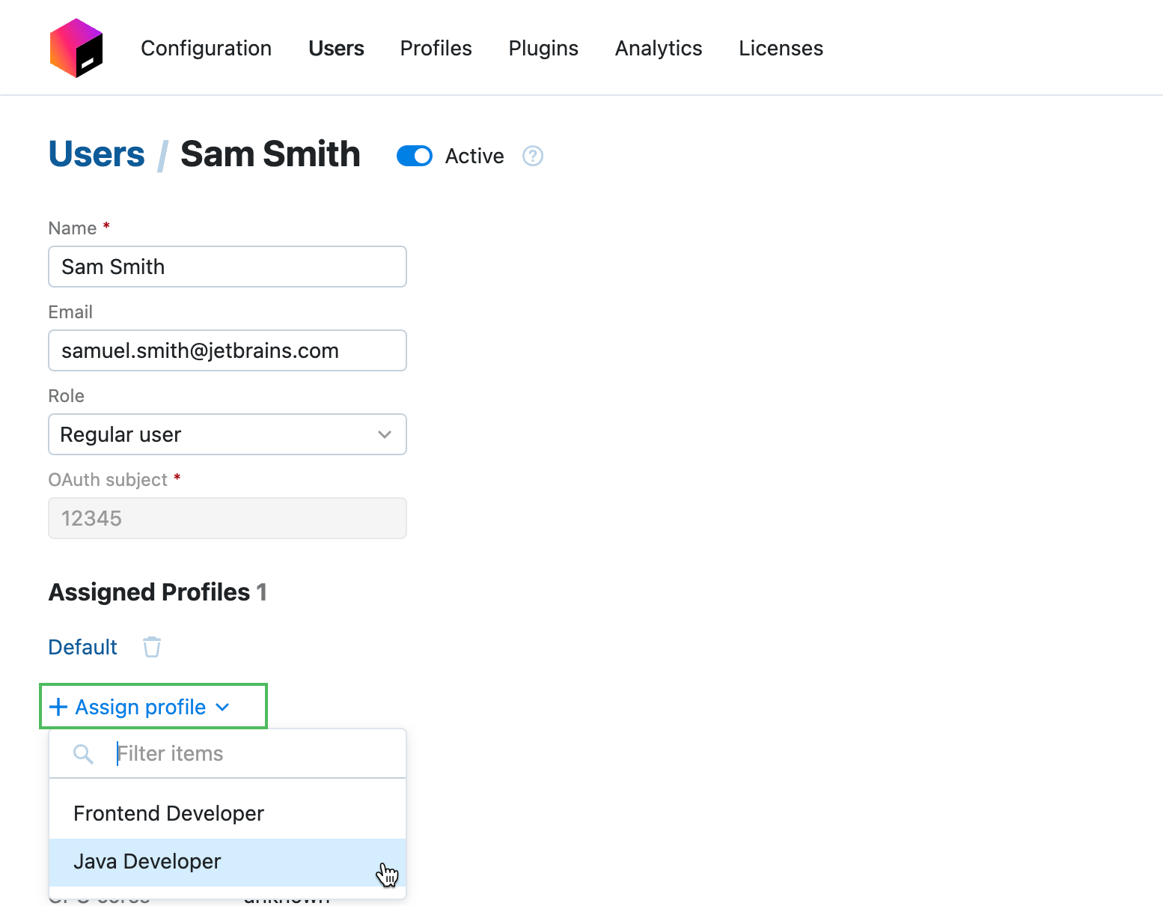This screenshot has height=906, width=1163.
Task: Open the Default profile link
Action: 82,646
